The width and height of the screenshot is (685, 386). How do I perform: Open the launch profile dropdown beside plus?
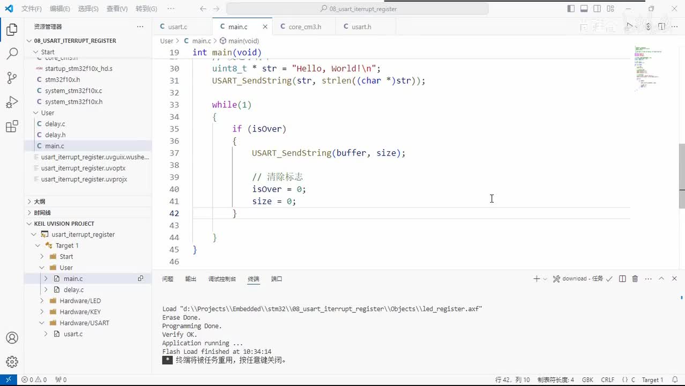(x=545, y=279)
